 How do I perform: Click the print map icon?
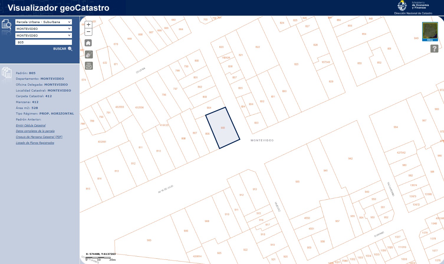(89, 66)
